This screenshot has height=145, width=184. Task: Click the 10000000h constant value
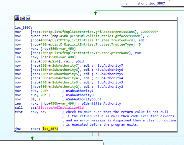tap(149, 32)
